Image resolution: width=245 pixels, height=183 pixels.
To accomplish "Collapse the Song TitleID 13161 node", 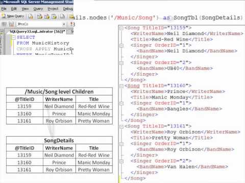I will [121, 127].
